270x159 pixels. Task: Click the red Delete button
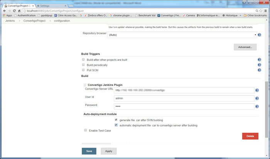250,136
